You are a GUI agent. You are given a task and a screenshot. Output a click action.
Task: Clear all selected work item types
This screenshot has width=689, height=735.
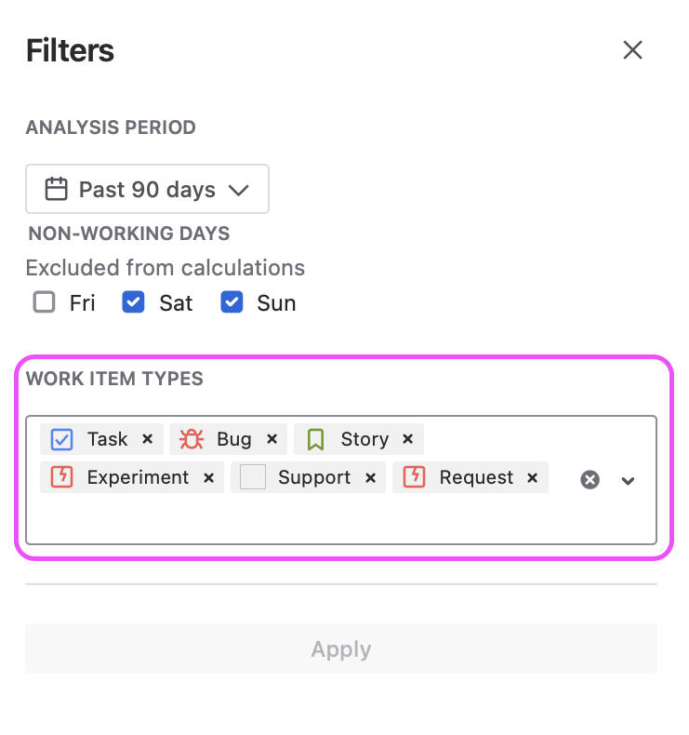point(590,479)
